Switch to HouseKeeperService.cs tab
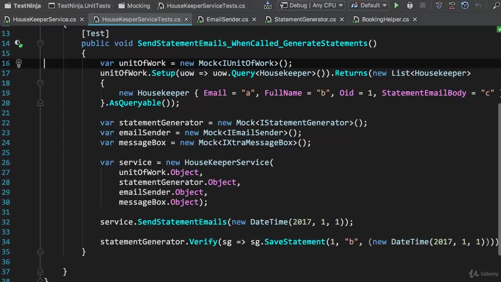501x282 pixels. tap(45, 19)
